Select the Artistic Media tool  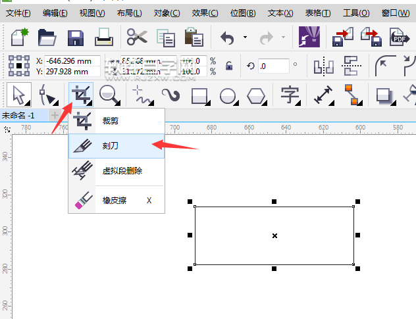[171, 95]
